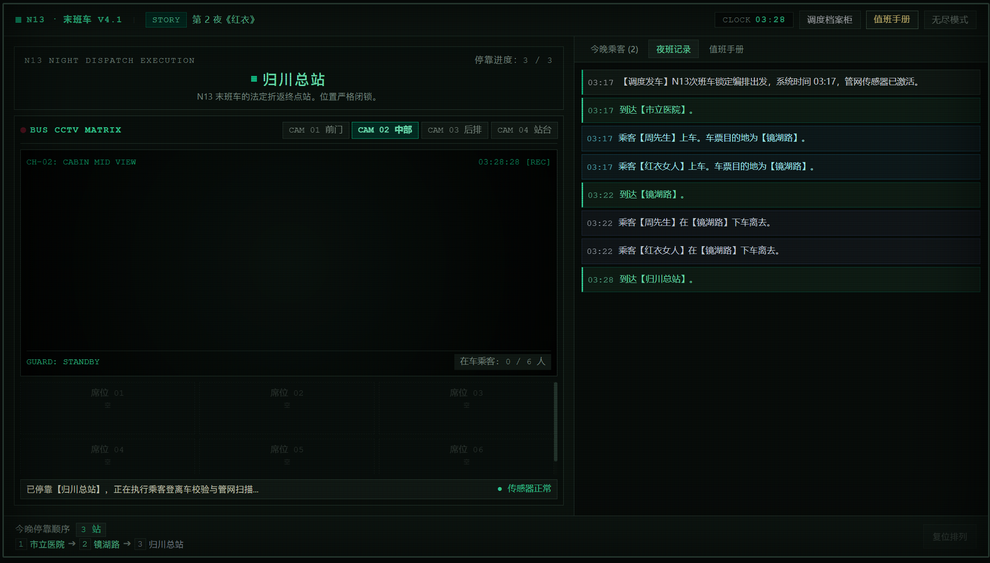
Task: Click the green square icon beside N13 logo
Action: tap(18, 20)
